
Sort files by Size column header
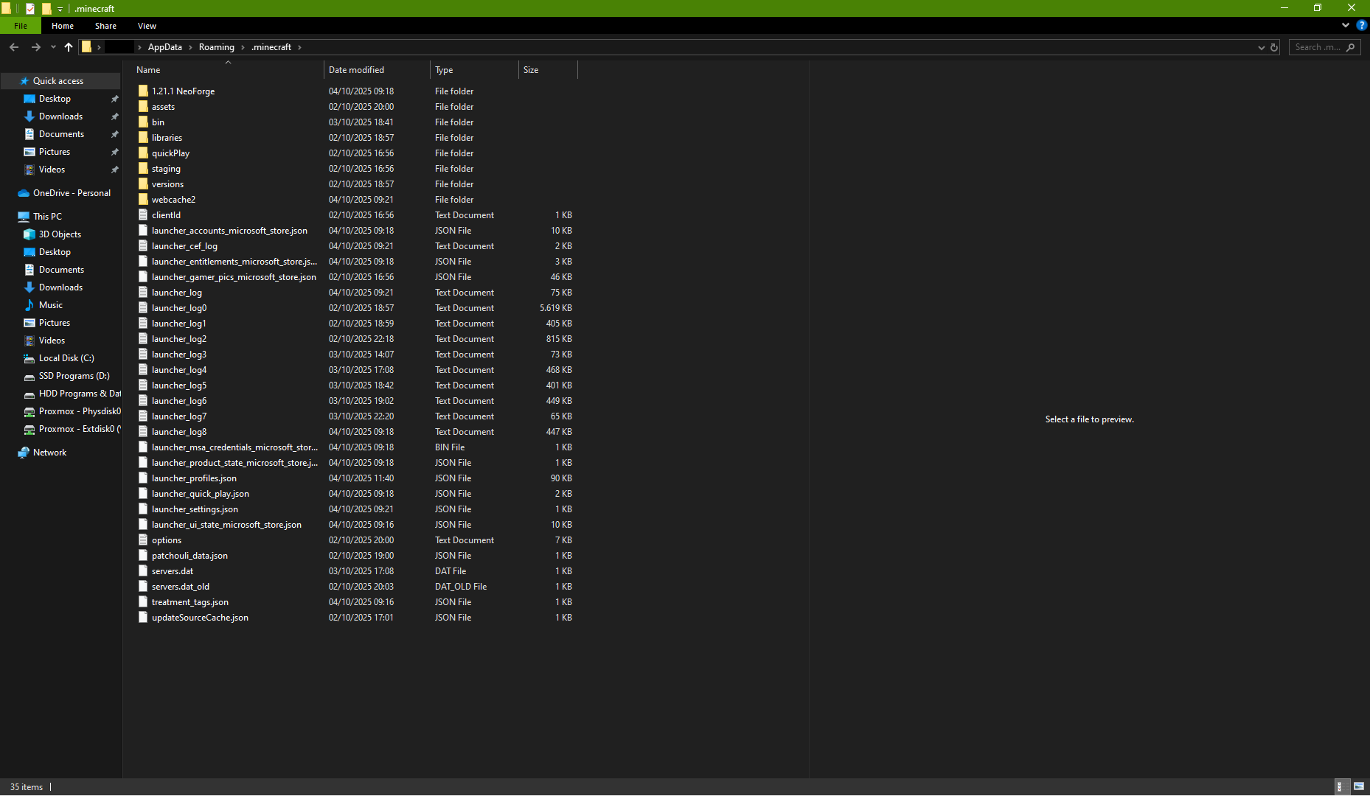[x=531, y=70]
